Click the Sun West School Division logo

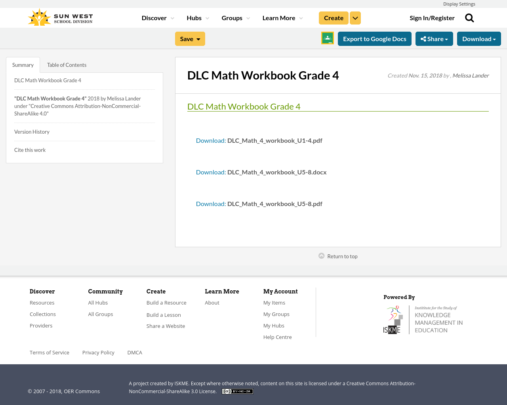59,16
